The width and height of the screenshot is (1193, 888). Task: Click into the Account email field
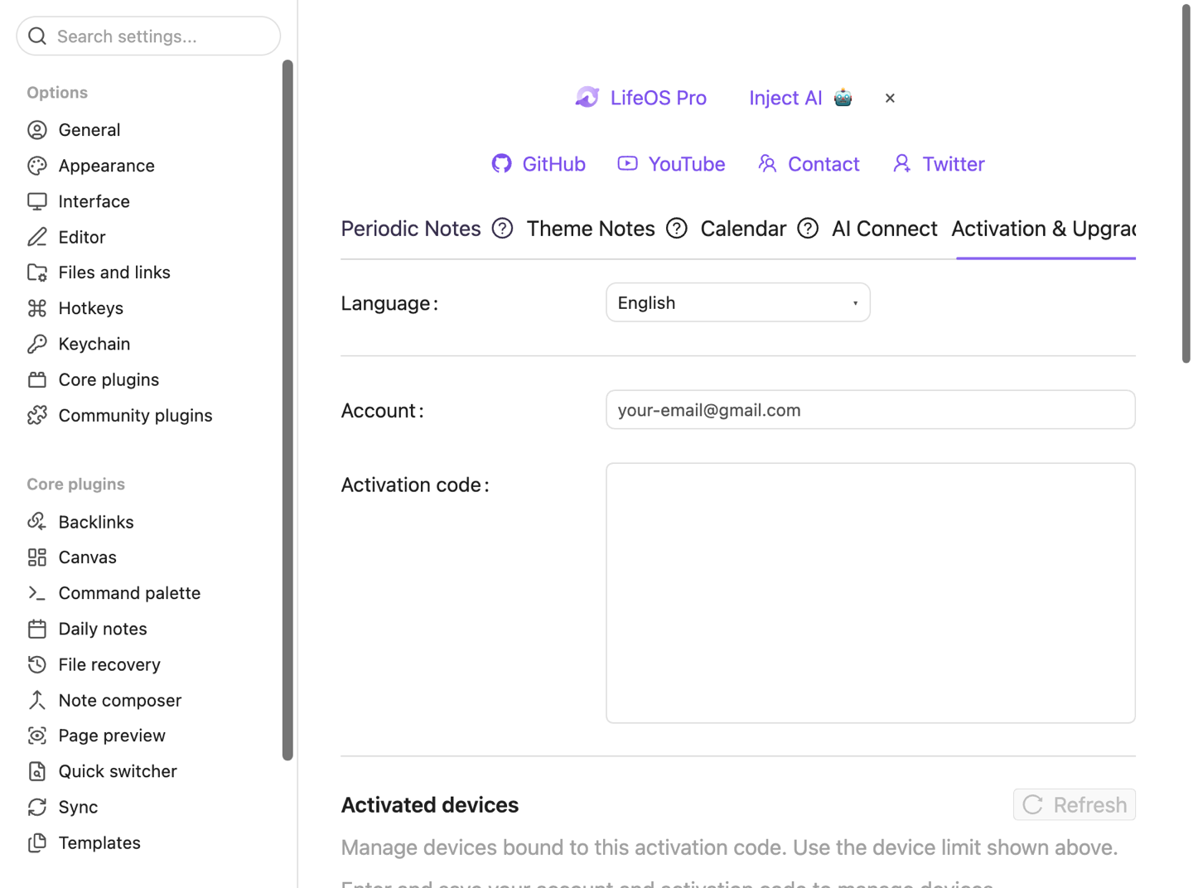click(871, 410)
